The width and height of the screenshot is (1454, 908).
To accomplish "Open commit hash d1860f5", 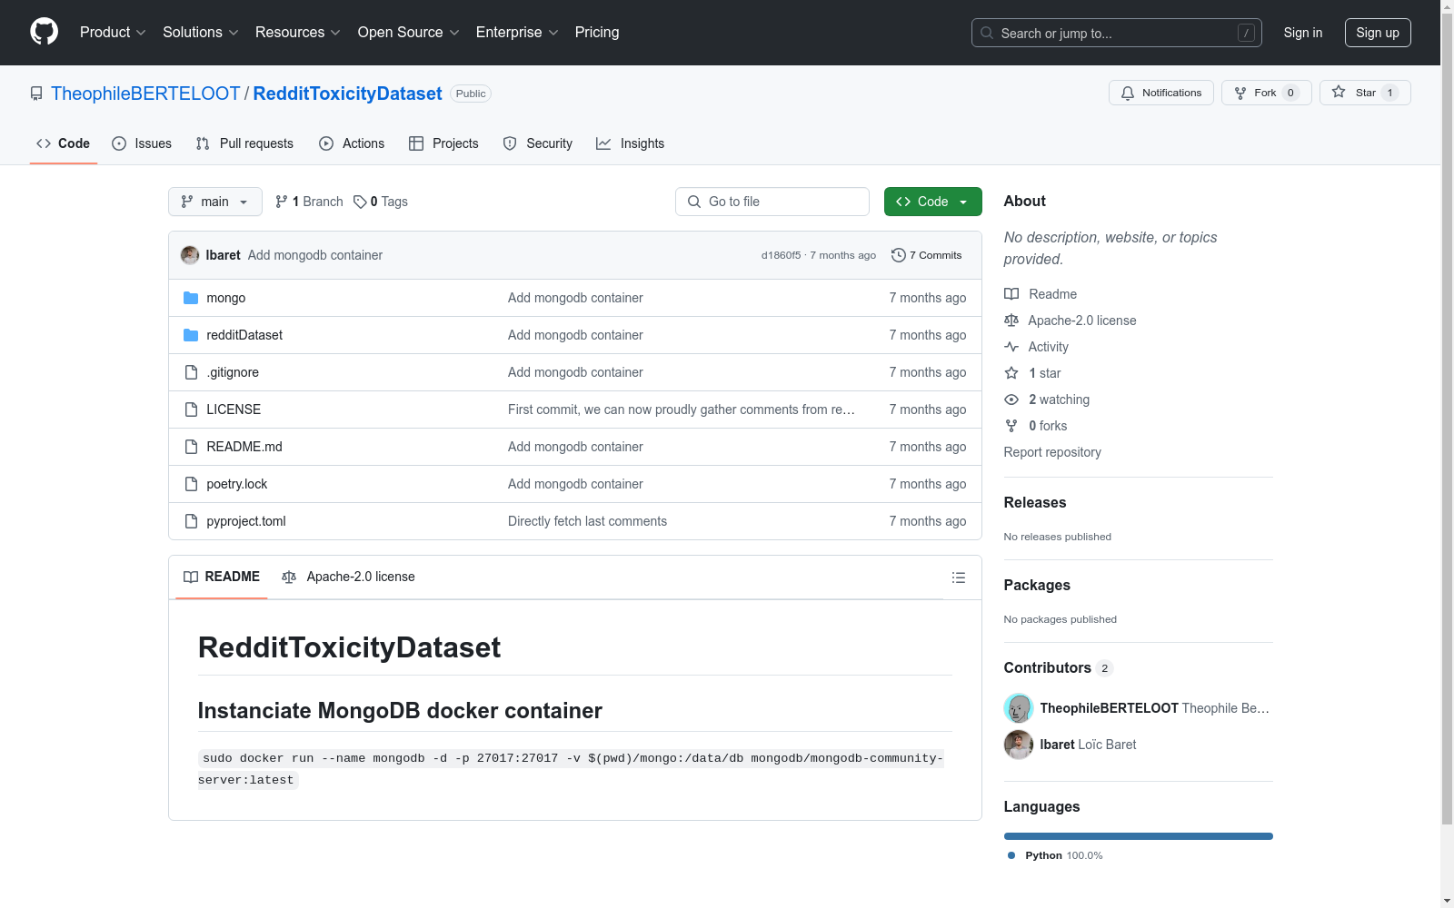I will pyautogui.click(x=781, y=255).
